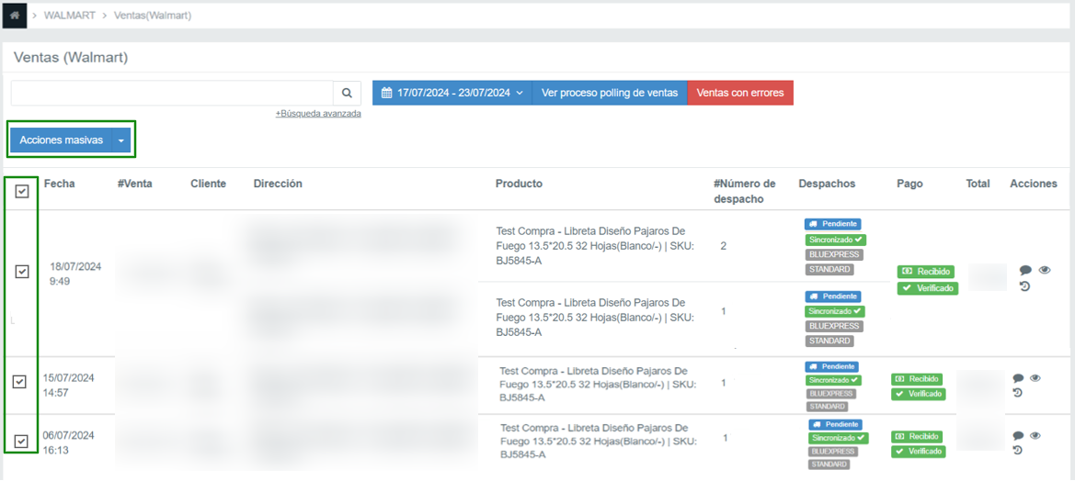Viewport: 1075px width, 481px height.
Task: Click the Verificado badge in 15/07/2024 row
Action: coord(919,394)
